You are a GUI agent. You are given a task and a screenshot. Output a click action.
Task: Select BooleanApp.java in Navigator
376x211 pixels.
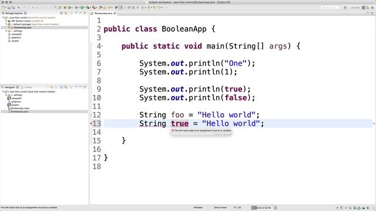coord(19,112)
